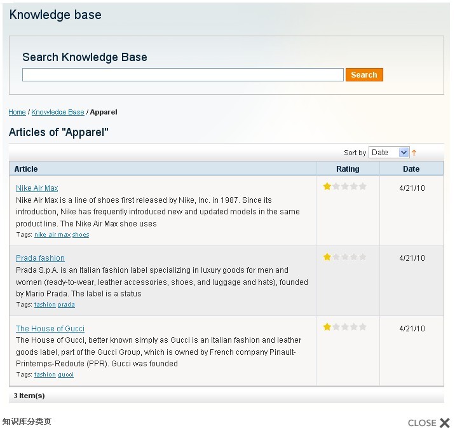Click the 4/21/10 date in House of Gucci row
The width and height of the screenshot is (455, 428).
click(x=412, y=329)
